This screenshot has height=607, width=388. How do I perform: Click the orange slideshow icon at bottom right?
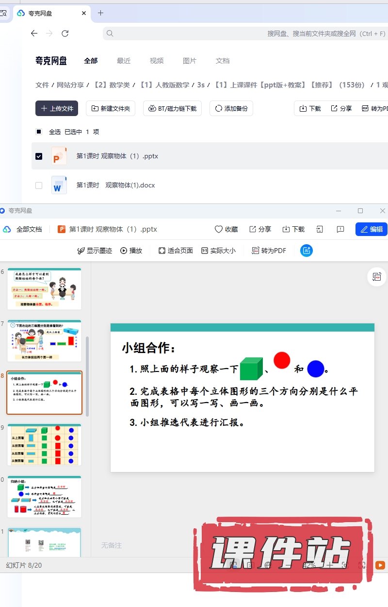point(380,565)
